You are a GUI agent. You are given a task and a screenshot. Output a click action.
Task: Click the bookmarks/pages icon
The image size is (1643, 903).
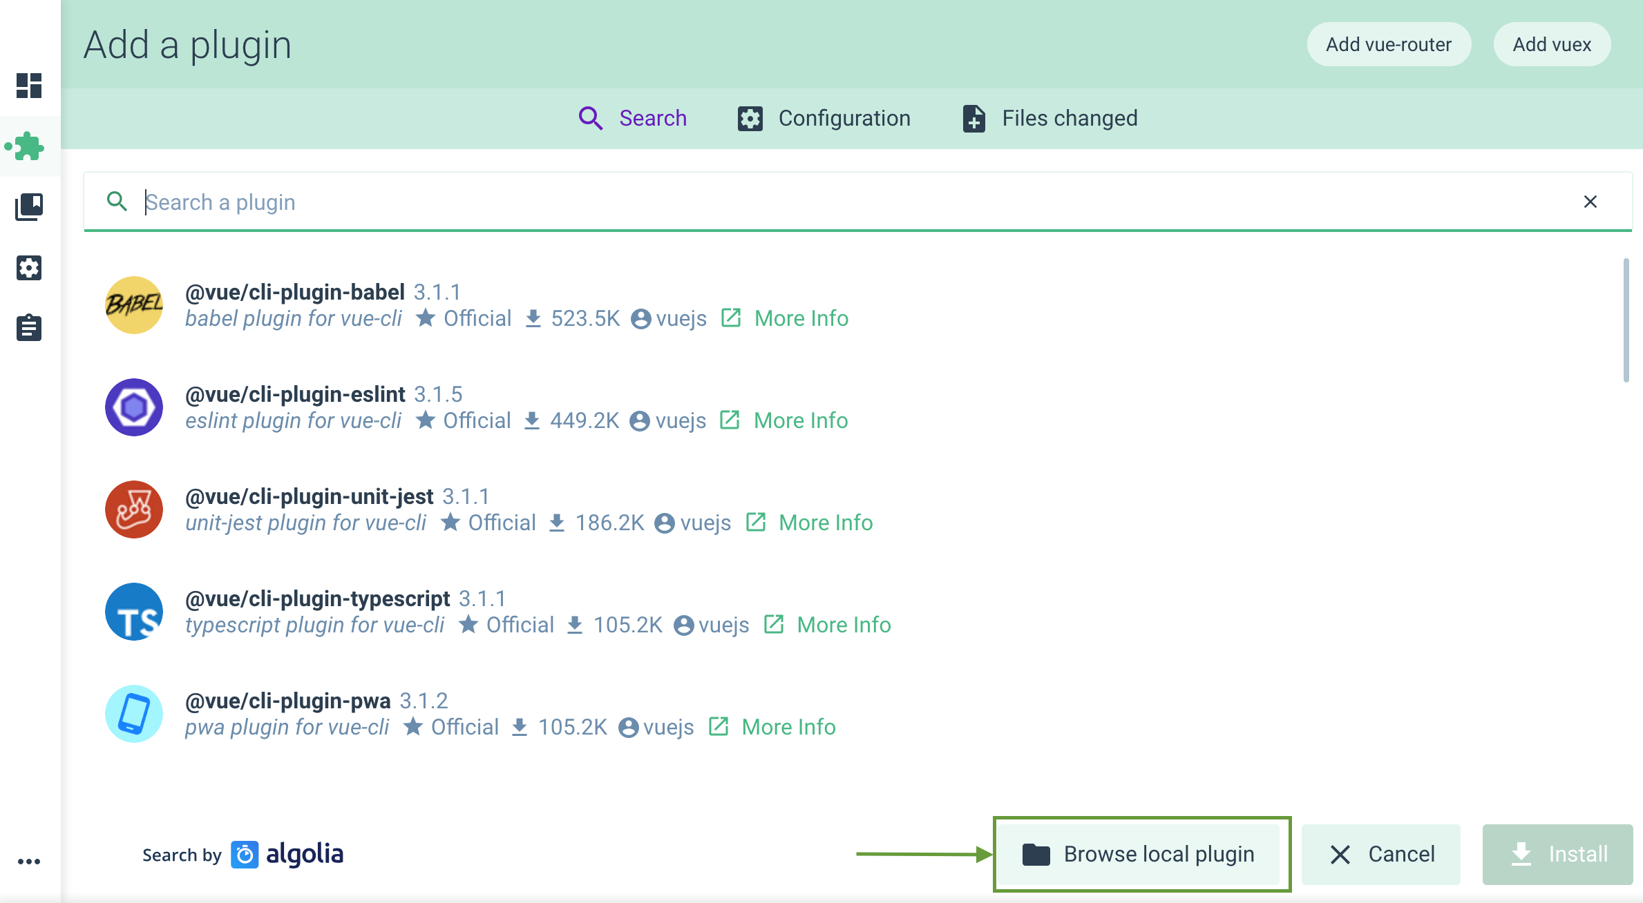(x=29, y=206)
